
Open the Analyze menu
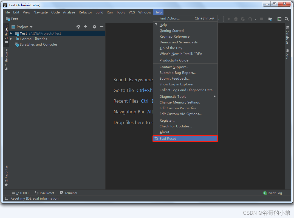point(69,12)
